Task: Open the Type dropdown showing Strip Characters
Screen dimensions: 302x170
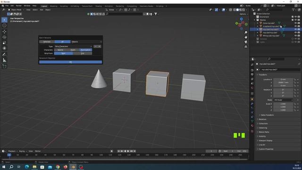Action: pyautogui.click(x=74, y=46)
